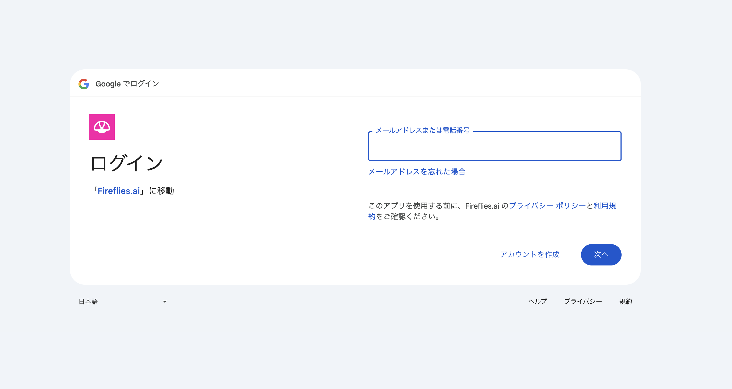Select the Google G icon in header
Screen dimensions: 732x389
point(84,83)
